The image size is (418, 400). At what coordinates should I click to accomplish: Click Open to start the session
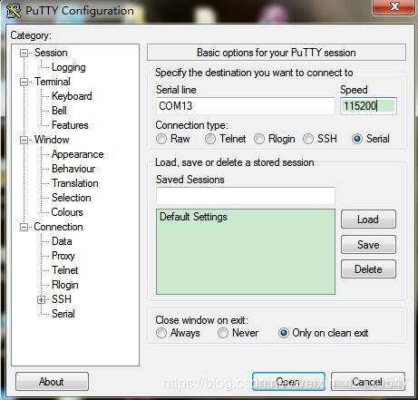click(288, 382)
